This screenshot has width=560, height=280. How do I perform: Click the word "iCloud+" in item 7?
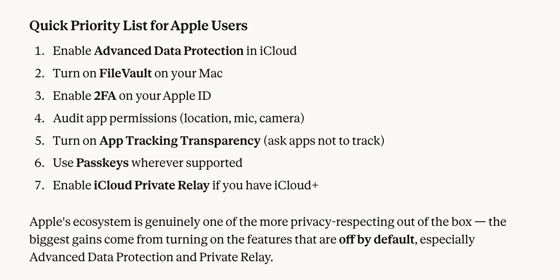click(x=296, y=185)
